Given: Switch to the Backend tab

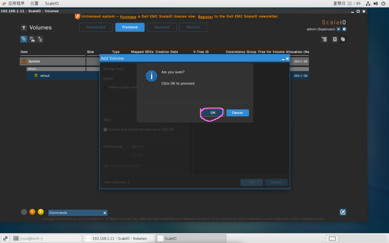Looking at the screenshot, I should [162, 27].
